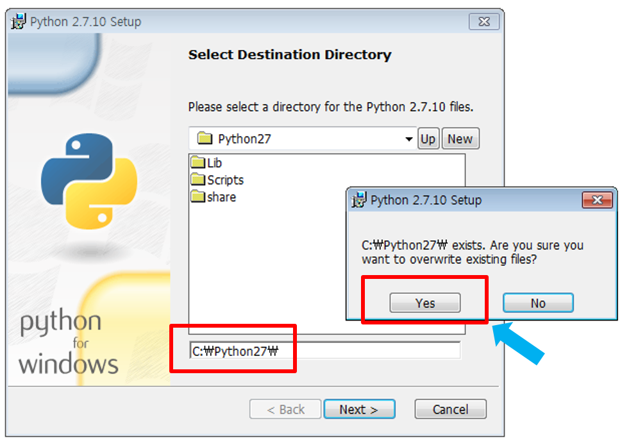Image resolution: width=622 pixels, height=445 pixels.
Task: Click Yes to overwrite existing files
Action: point(424,303)
